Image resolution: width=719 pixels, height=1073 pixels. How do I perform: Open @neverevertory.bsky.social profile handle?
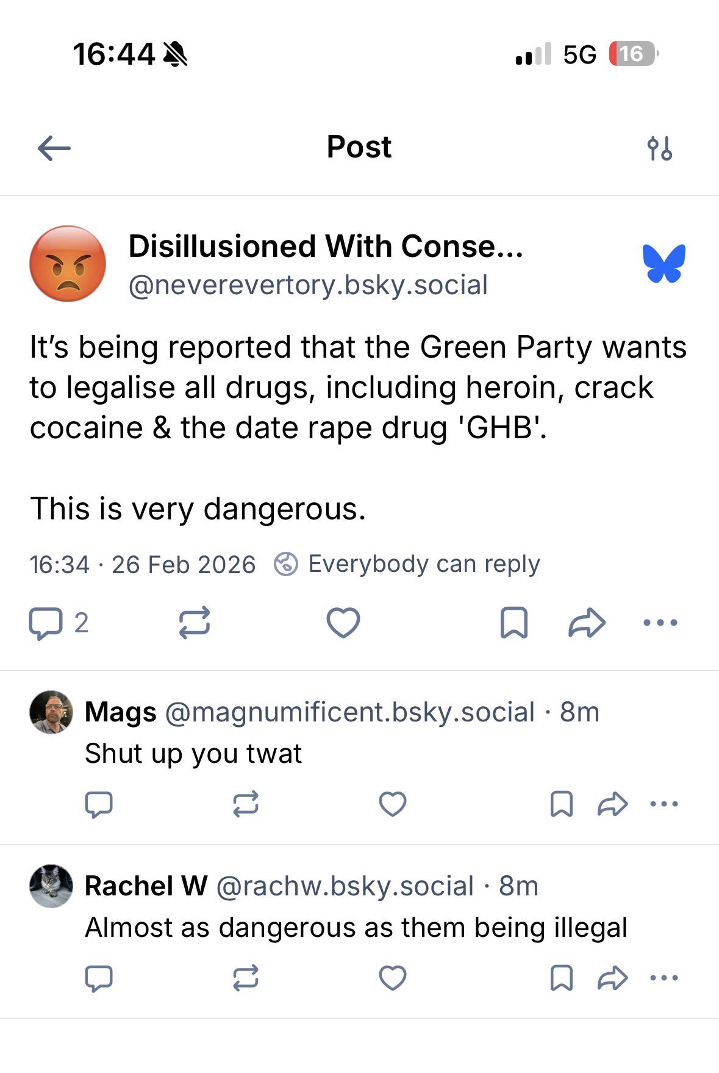(308, 285)
